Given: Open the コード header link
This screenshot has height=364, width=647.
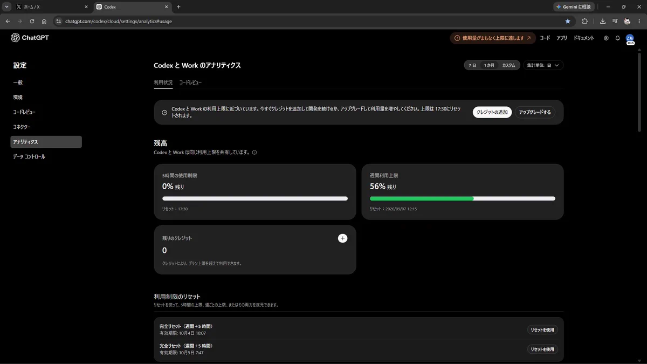Looking at the screenshot, I should tap(545, 38).
